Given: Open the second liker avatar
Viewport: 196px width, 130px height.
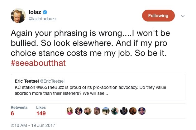Looking at the screenshot, I should (x=79, y=111).
